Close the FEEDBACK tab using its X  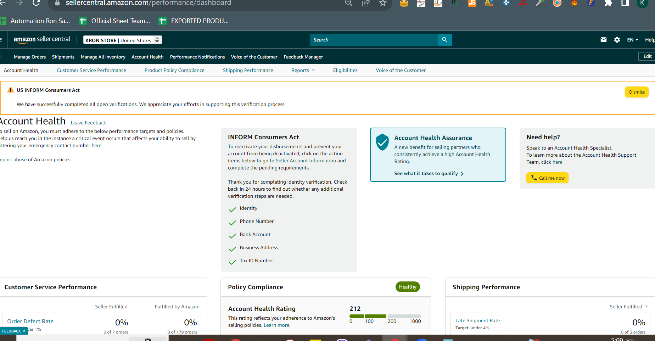click(24, 331)
